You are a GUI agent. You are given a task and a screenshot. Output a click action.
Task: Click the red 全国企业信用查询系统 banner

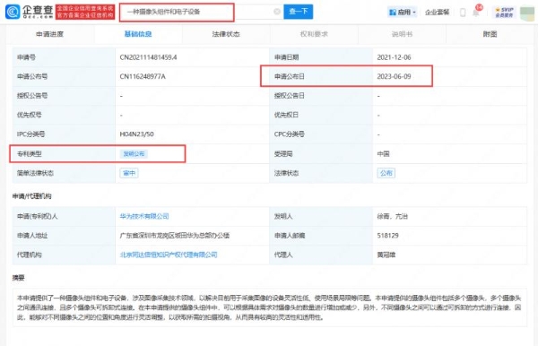tap(85, 12)
